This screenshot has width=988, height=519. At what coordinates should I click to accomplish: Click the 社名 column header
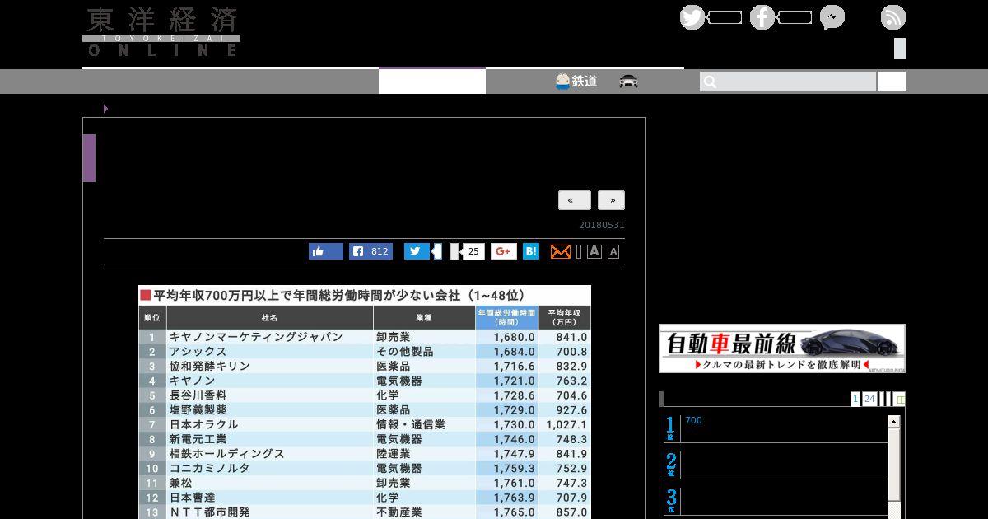pos(269,317)
